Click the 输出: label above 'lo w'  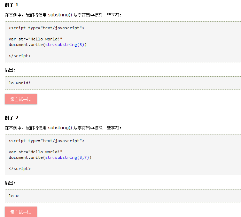click(x=10, y=183)
